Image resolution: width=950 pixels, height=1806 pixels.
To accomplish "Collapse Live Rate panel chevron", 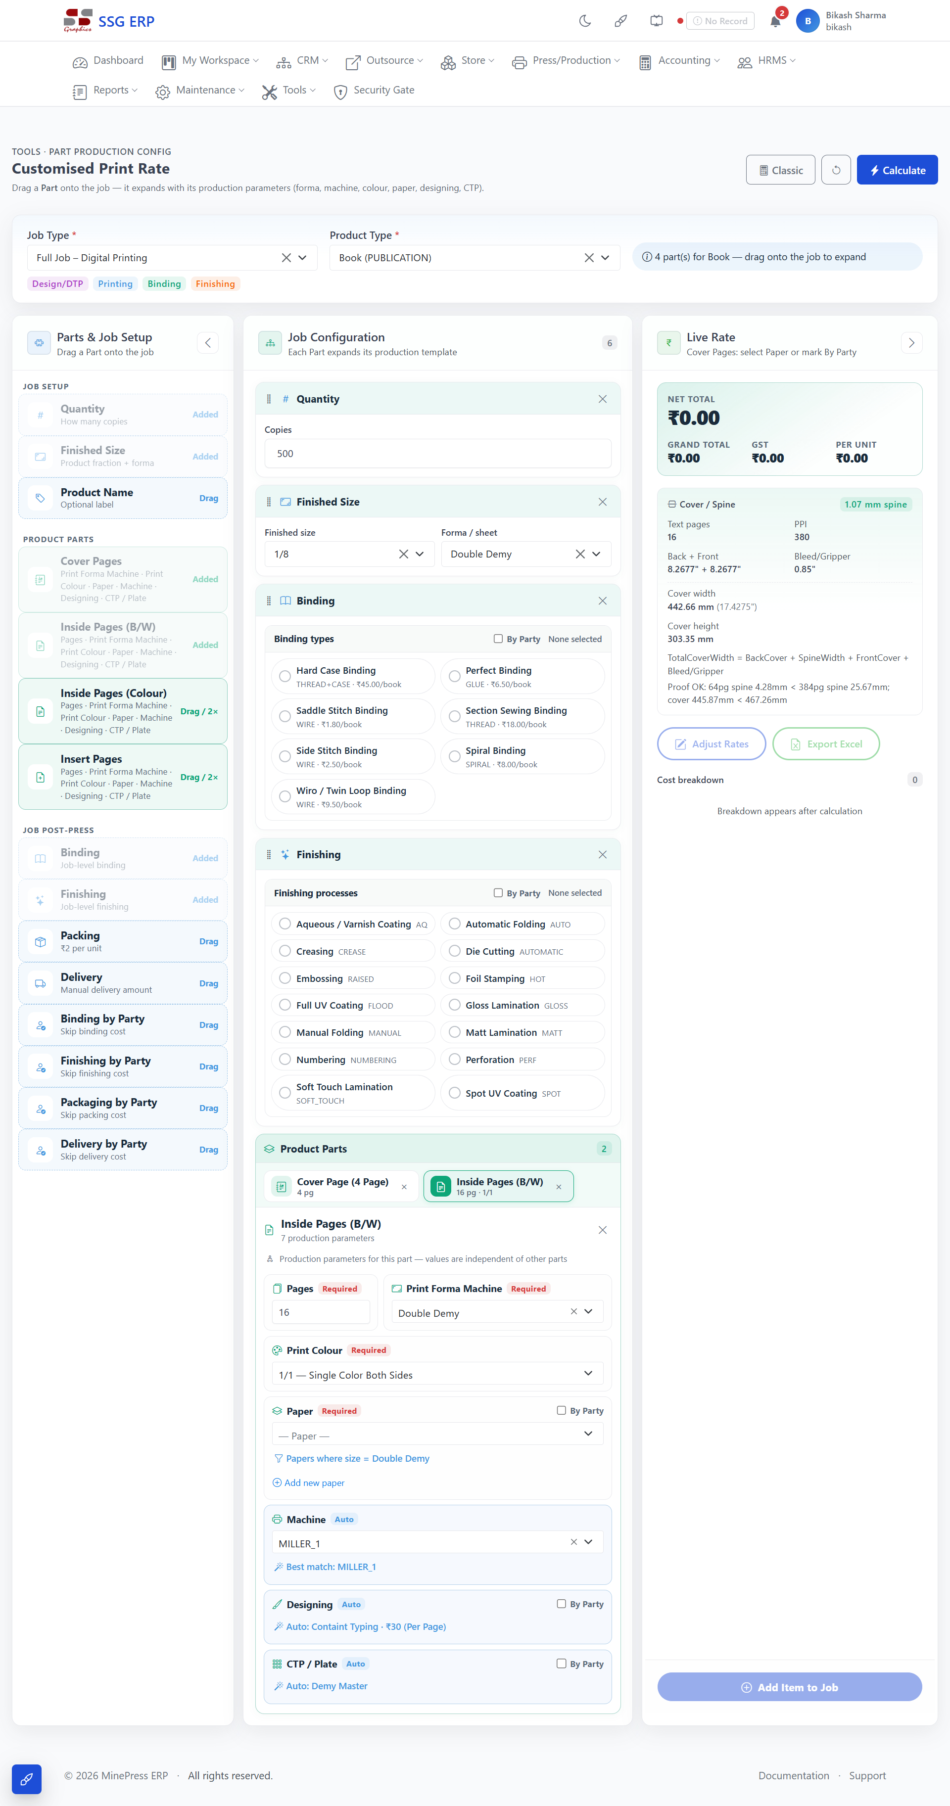I will [x=911, y=343].
